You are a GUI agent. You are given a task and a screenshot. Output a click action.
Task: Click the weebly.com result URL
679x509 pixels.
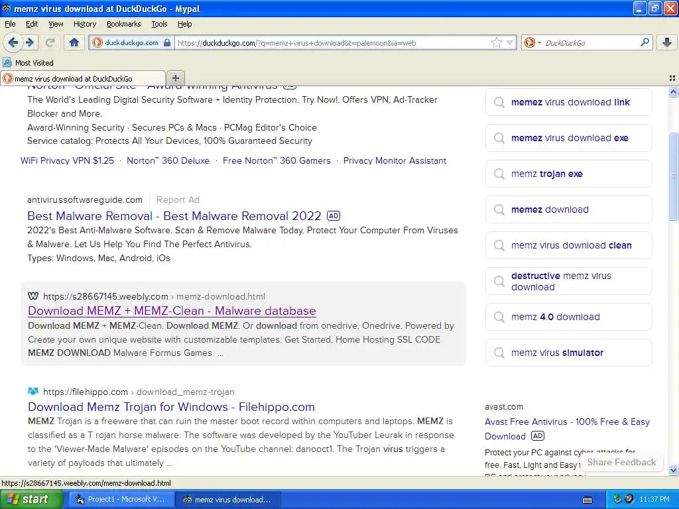tap(154, 296)
